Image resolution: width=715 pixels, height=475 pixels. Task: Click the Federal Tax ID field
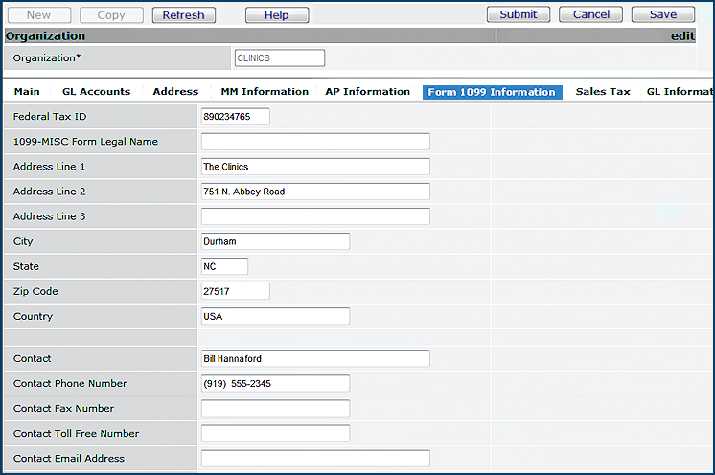[x=235, y=117]
